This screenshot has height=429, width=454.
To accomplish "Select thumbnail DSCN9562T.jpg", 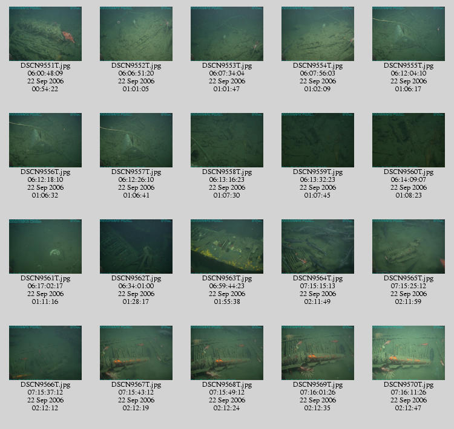I will 136,247.
